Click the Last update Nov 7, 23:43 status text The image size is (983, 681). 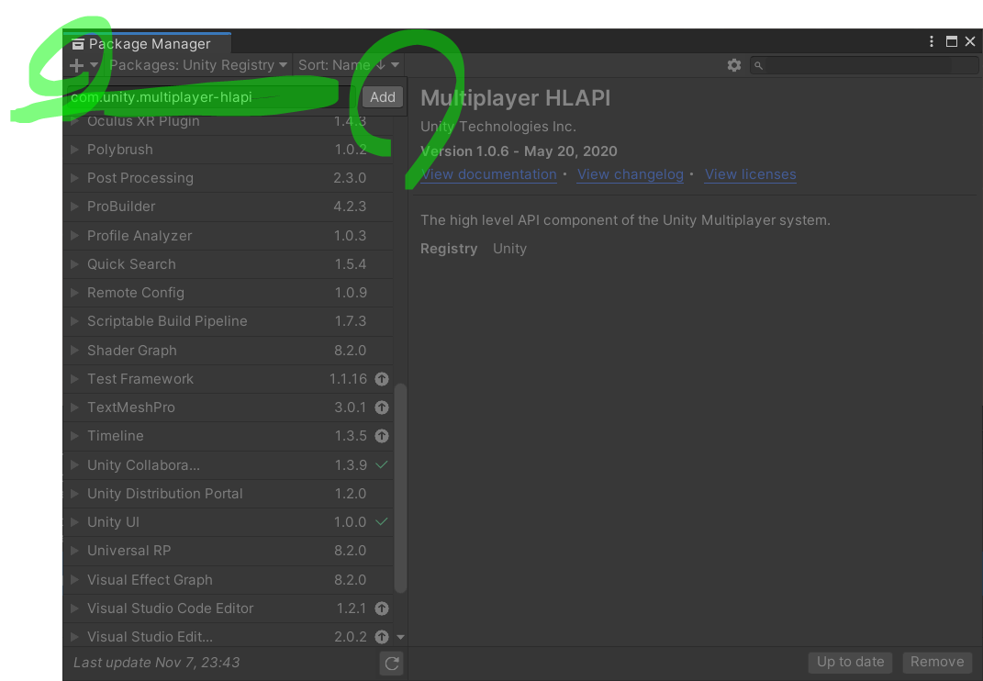click(x=157, y=663)
